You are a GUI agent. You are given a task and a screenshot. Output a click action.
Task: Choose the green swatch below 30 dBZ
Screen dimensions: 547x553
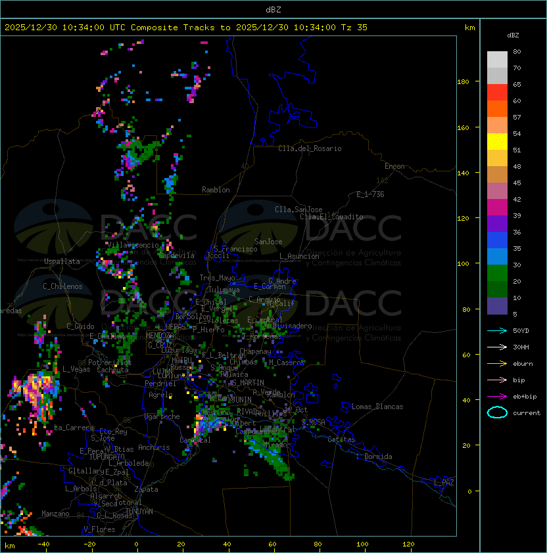497,273
